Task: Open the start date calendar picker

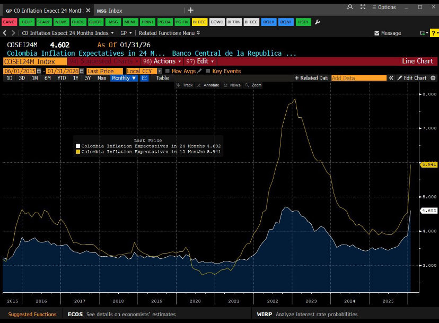Action: [x=39, y=71]
